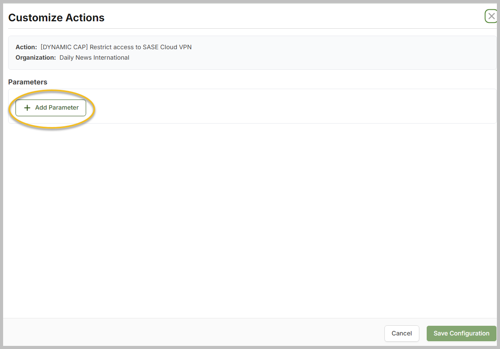Click the [DYNAMIC CAP] tag text
This screenshot has width=500, height=349.
(x=64, y=47)
